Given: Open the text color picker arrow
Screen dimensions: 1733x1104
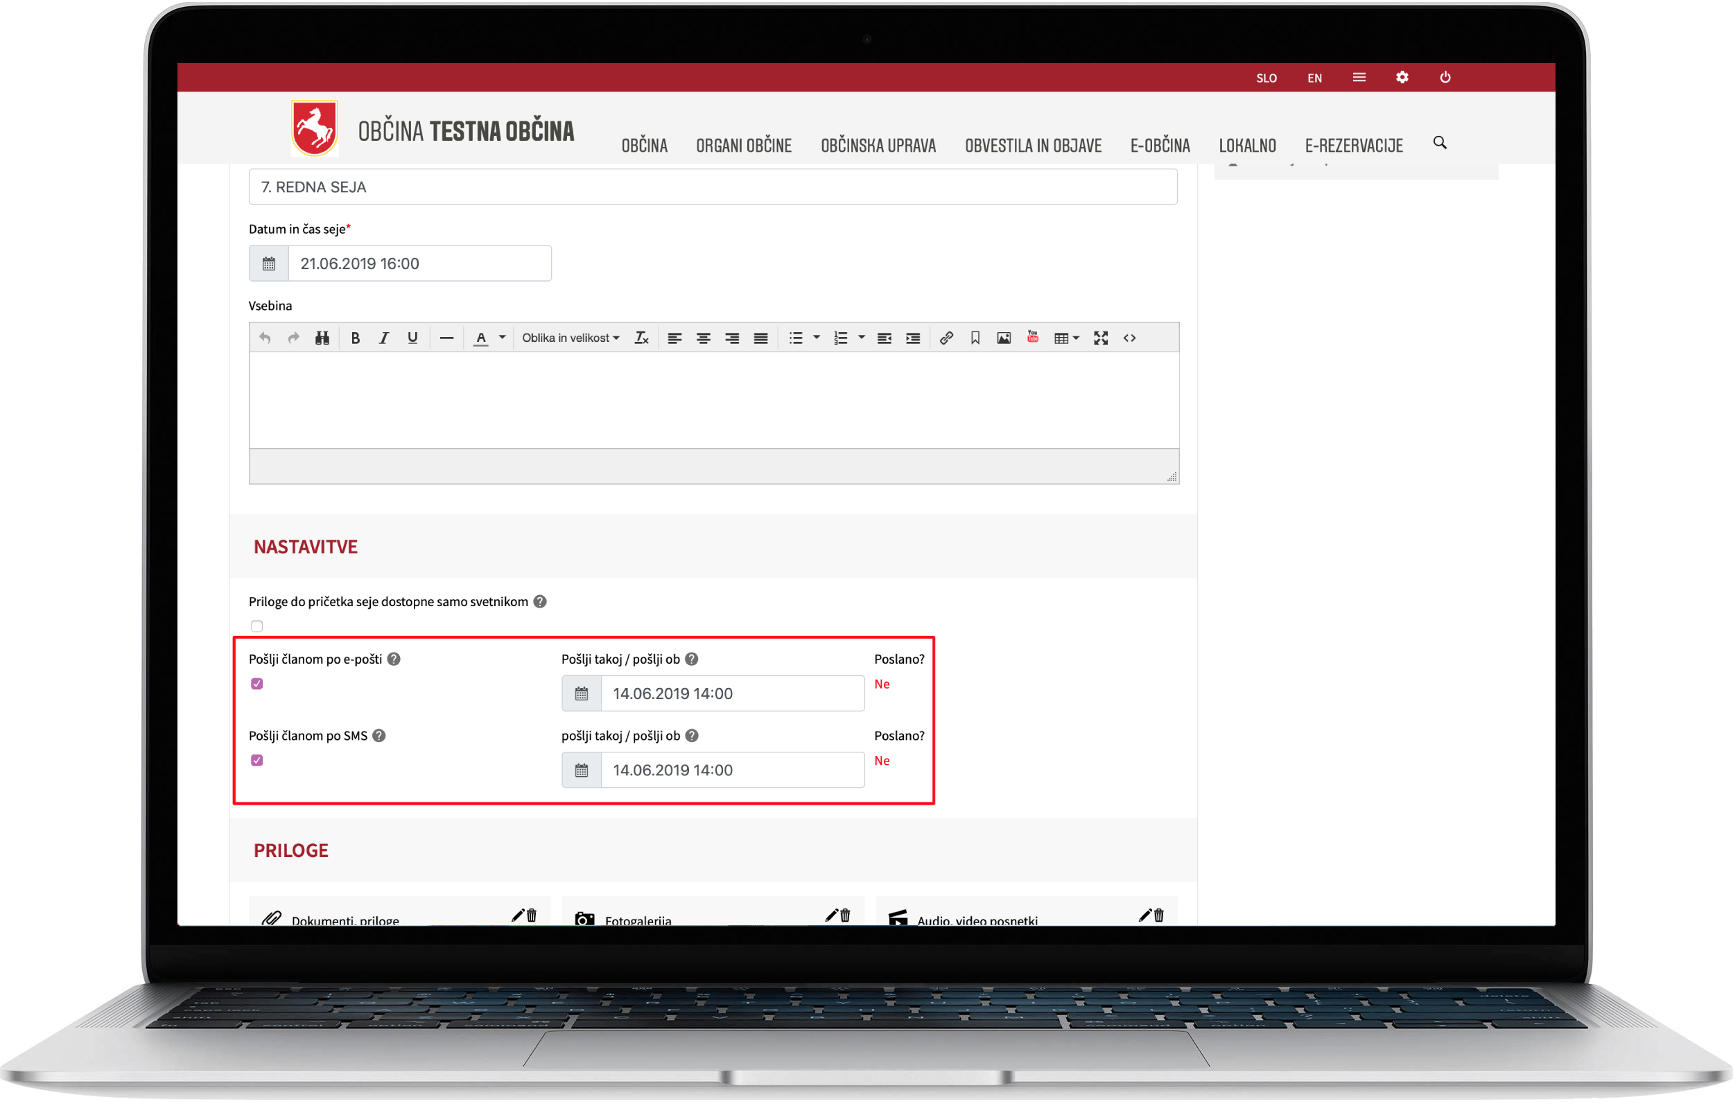Looking at the screenshot, I should pyautogui.click(x=503, y=338).
